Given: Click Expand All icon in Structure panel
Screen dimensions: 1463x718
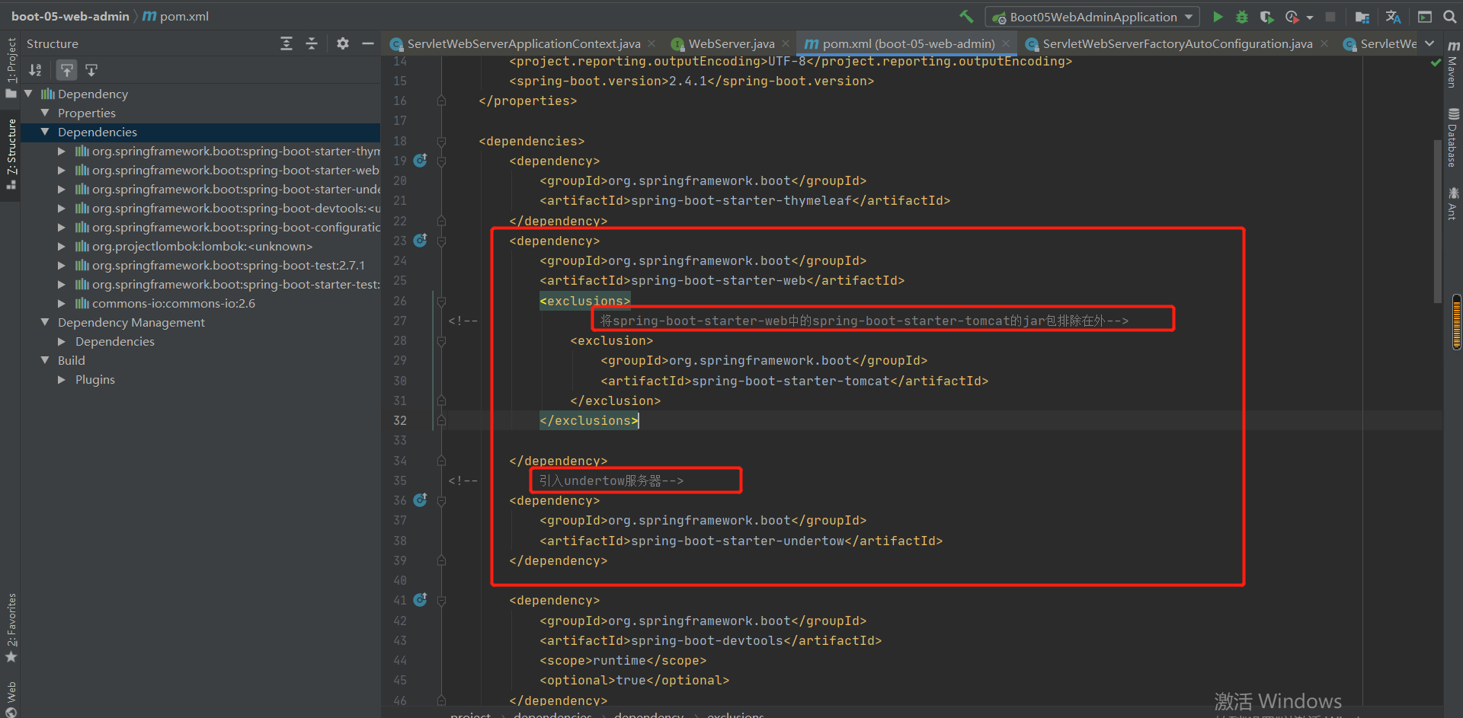Looking at the screenshot, I should tap(287, 43).
